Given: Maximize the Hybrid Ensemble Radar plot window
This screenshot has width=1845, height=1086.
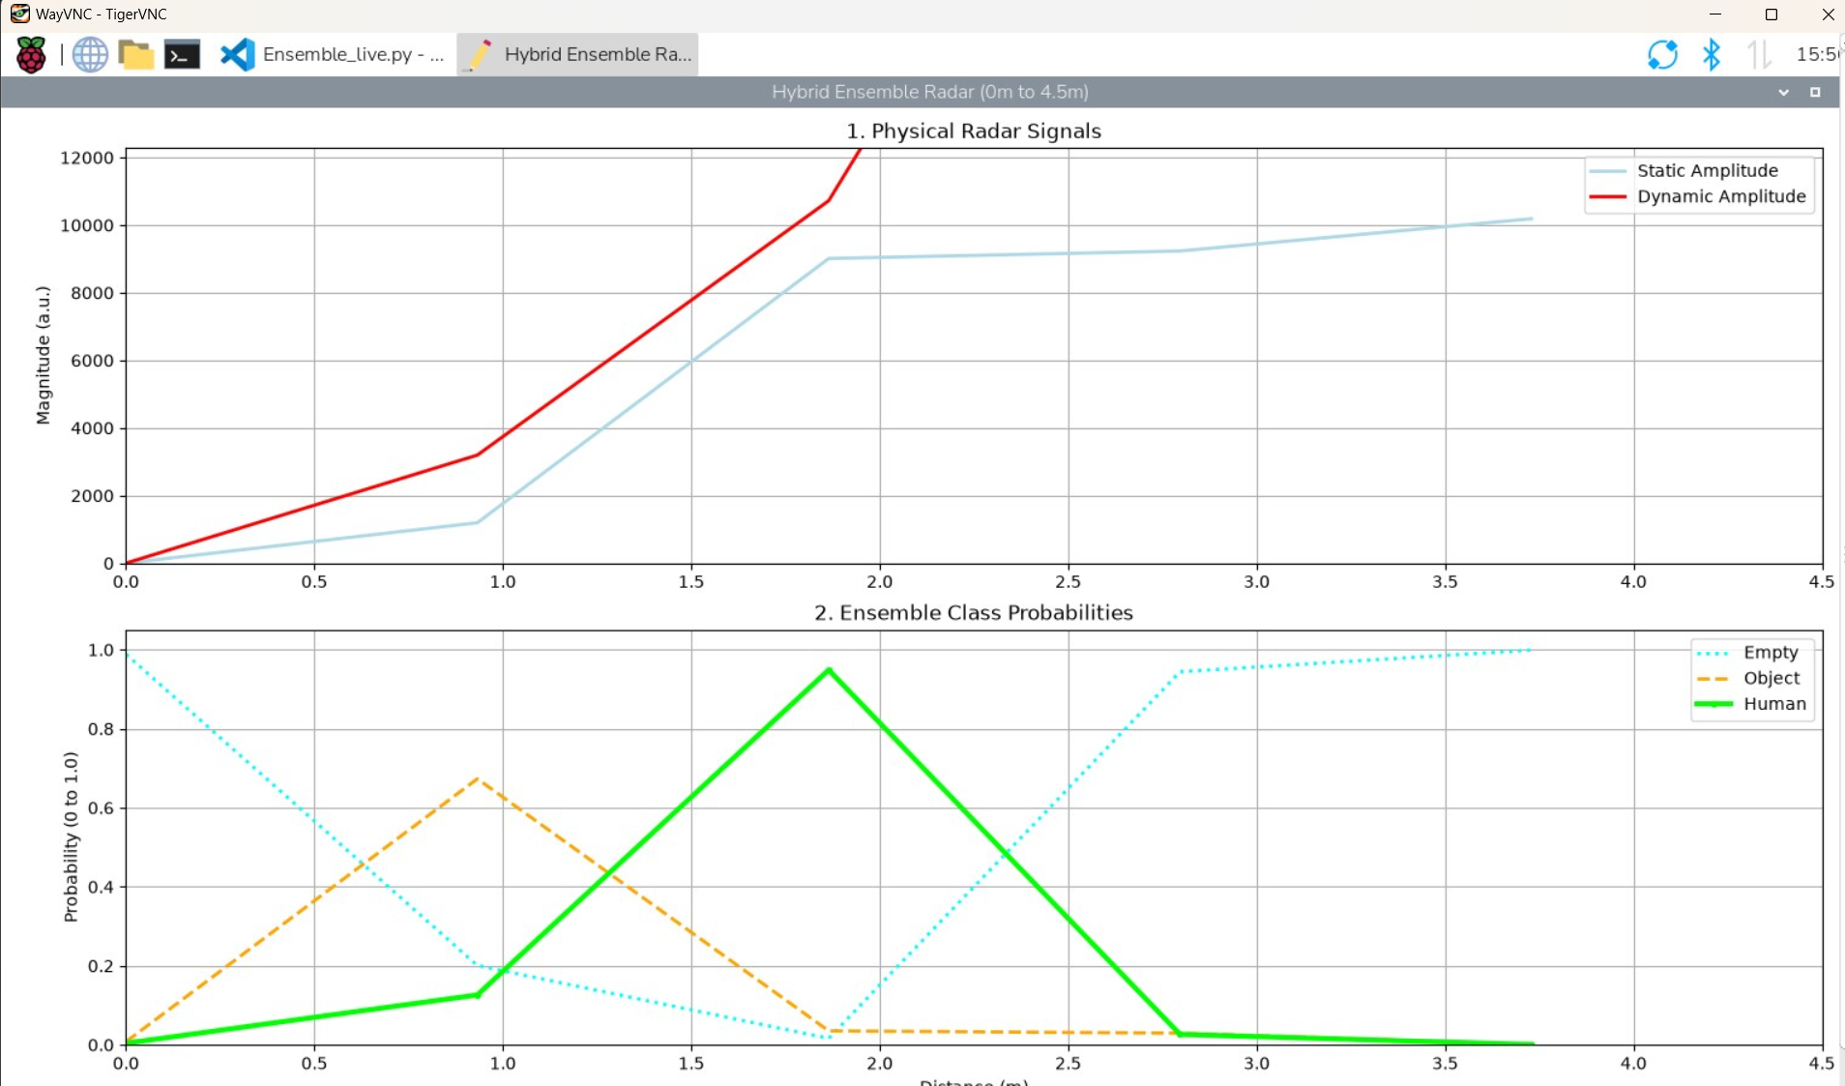Looking at the screenshot, I should 1815,92.
